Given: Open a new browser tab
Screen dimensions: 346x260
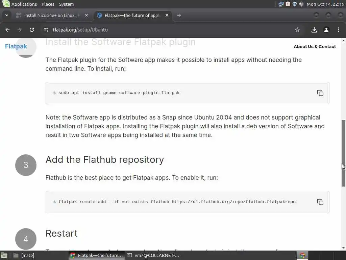Looking at the screenshot, I should 179,15.
